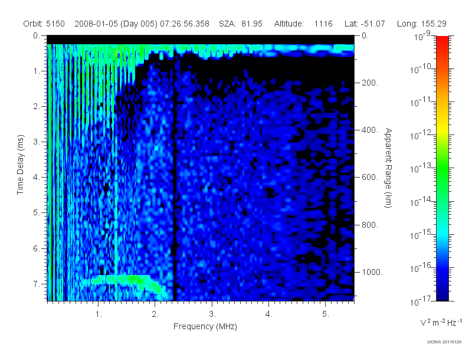Click the '2.' frequency axis tick label

155,314
